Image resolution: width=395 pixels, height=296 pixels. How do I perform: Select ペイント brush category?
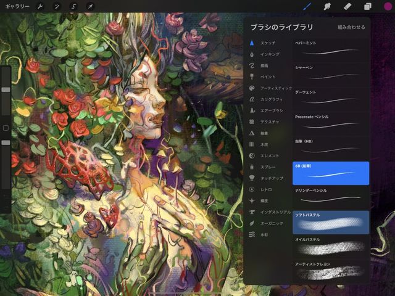[x=268, y=76]
